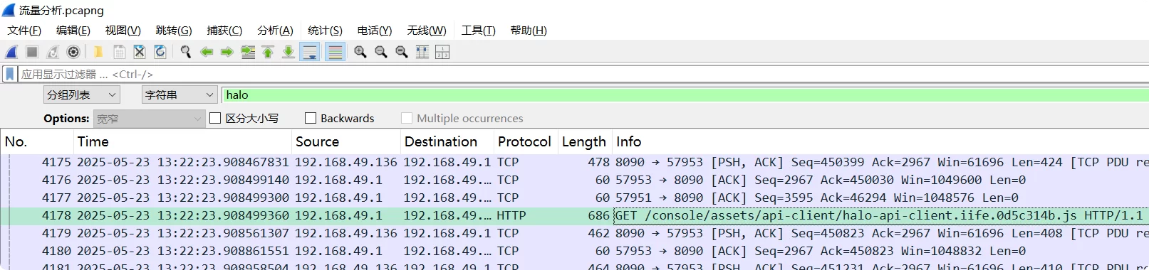This screenshot has height=270, width=1149.
Task: Toggle packet list colorization icon
Action: (x=335, y=52)
